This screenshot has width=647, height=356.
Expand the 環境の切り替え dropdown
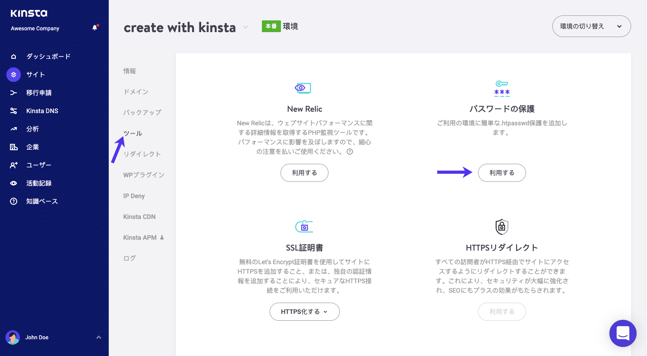point(591,26)
